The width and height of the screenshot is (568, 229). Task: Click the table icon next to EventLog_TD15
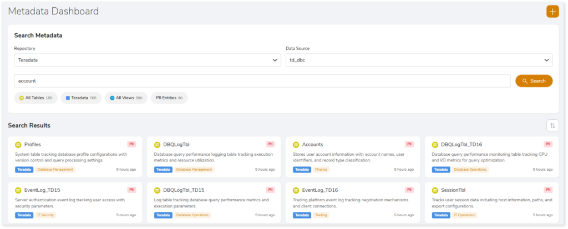click(x=18, y=190)
